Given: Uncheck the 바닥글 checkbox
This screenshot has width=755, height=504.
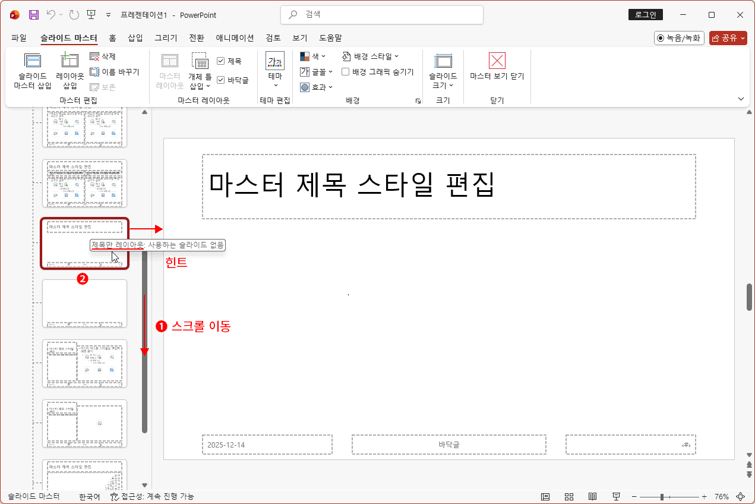Looking at the screenshot, I should (x=221, y=79).
